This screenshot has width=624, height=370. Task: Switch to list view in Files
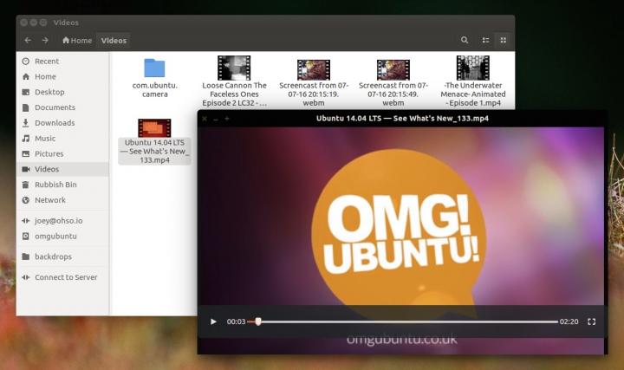[x=485, y=40]
